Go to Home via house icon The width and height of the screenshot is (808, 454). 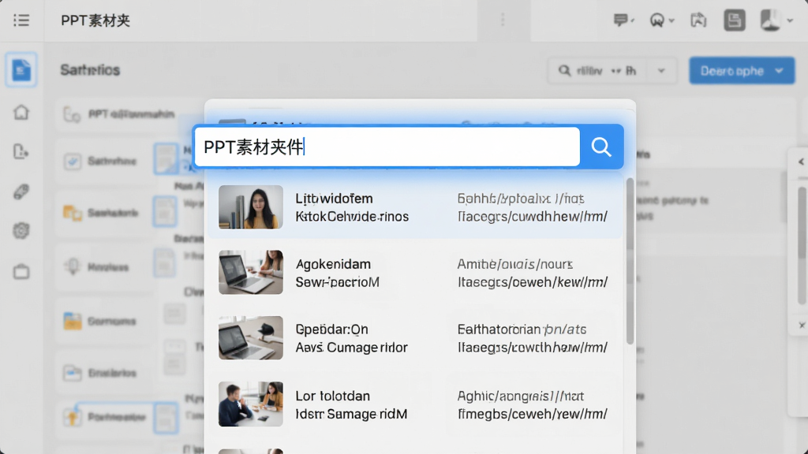pos(21,112)
